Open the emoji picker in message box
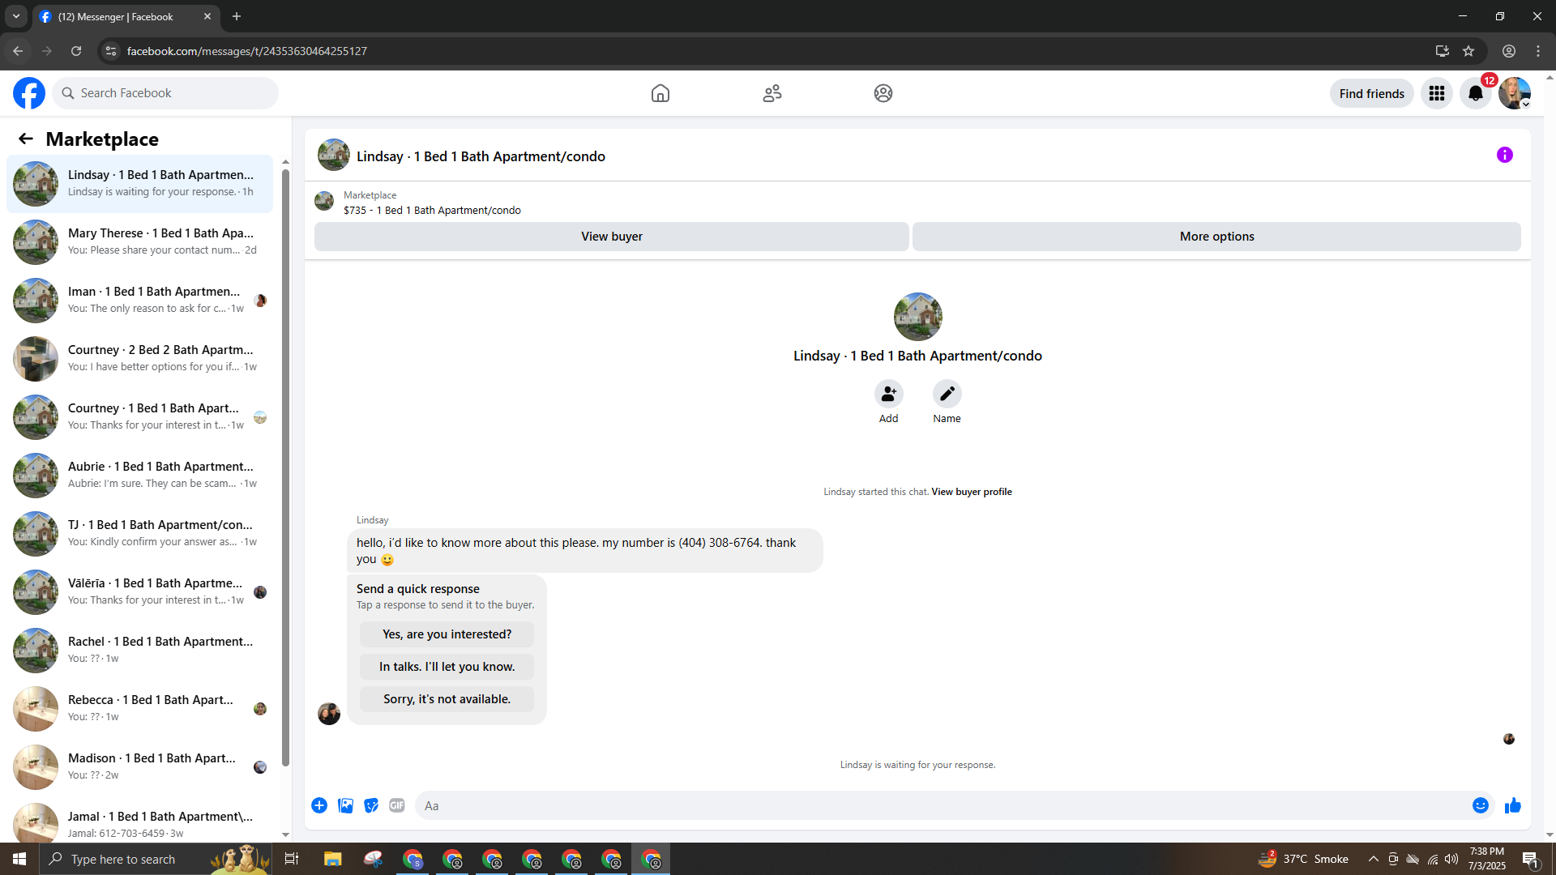This screenshot has height=875, width=1556. [x=1480, y=805]
